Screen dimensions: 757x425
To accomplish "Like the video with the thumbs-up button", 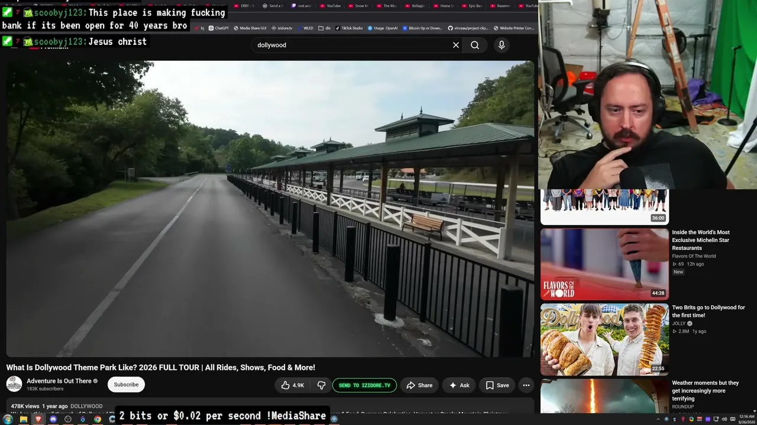I will pos(293,385).
